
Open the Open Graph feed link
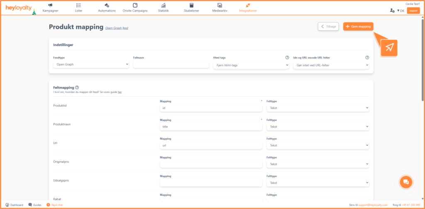pyautogui.click(x=117, y=28)
